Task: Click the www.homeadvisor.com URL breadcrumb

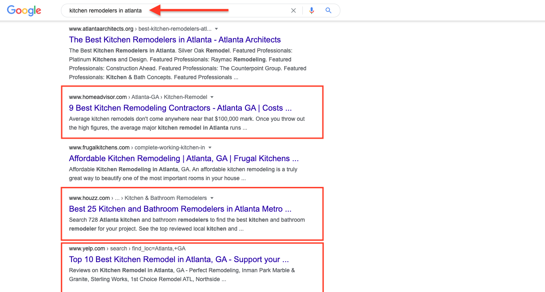Action: tap(138, 97)
